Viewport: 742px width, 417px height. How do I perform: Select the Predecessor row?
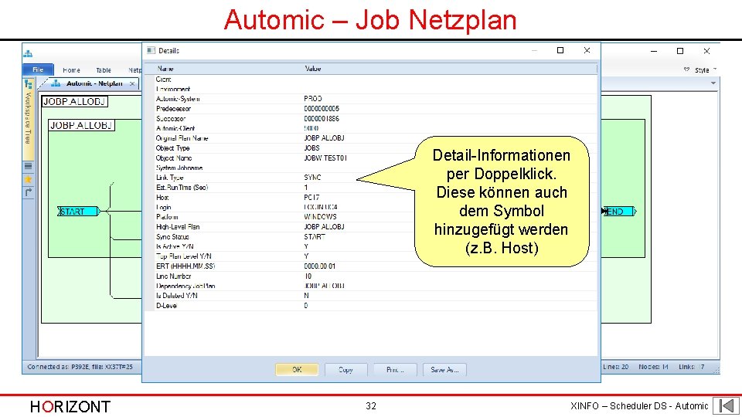click(370, 109)
